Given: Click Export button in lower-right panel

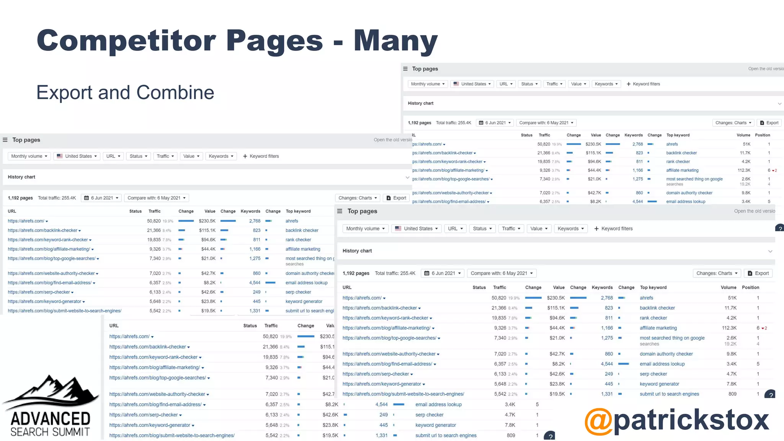Looking at the screenshot, I should click(758, 273).
